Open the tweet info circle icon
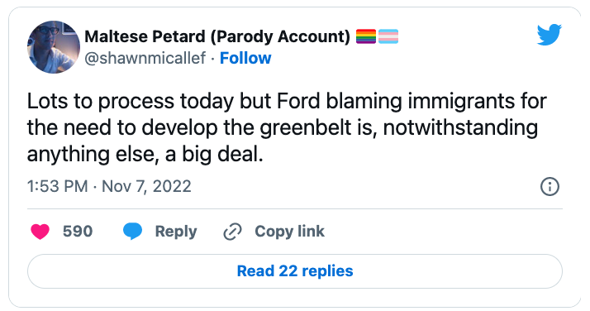Image resolution: width=590 pixels, height=311 pixels. point(550,186)
